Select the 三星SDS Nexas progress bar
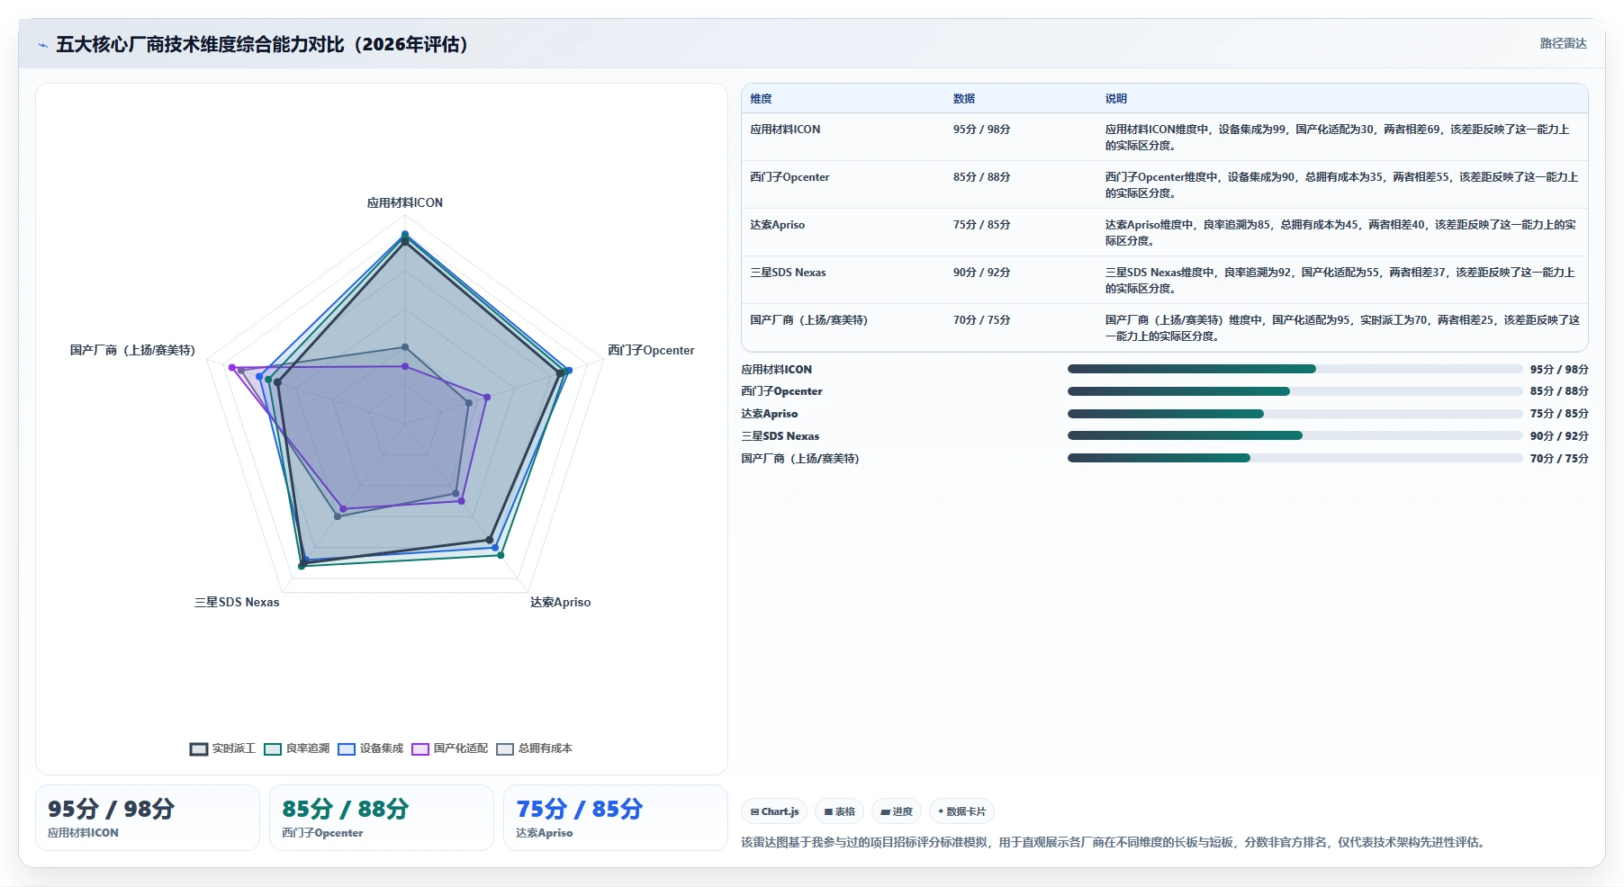Image resolution: width=1624 pixels, height=887 pixels. 1295,435
